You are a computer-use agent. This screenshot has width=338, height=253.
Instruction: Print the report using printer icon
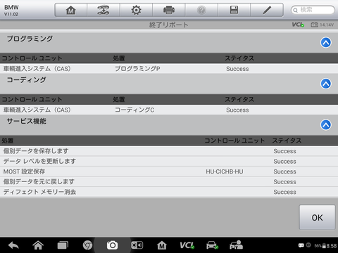point(169,10)
